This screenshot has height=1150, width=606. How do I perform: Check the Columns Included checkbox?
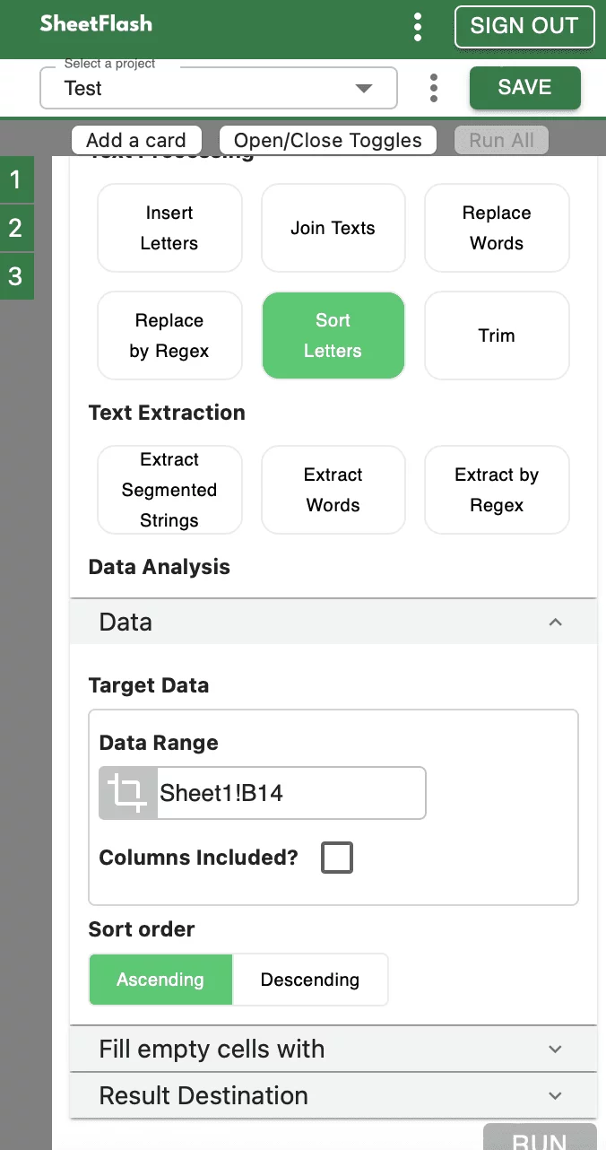[337, 858]
